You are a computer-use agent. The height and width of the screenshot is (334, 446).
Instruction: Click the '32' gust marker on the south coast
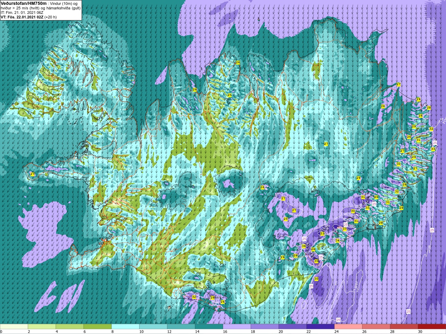pyautogui.click(x=194, y=297)
